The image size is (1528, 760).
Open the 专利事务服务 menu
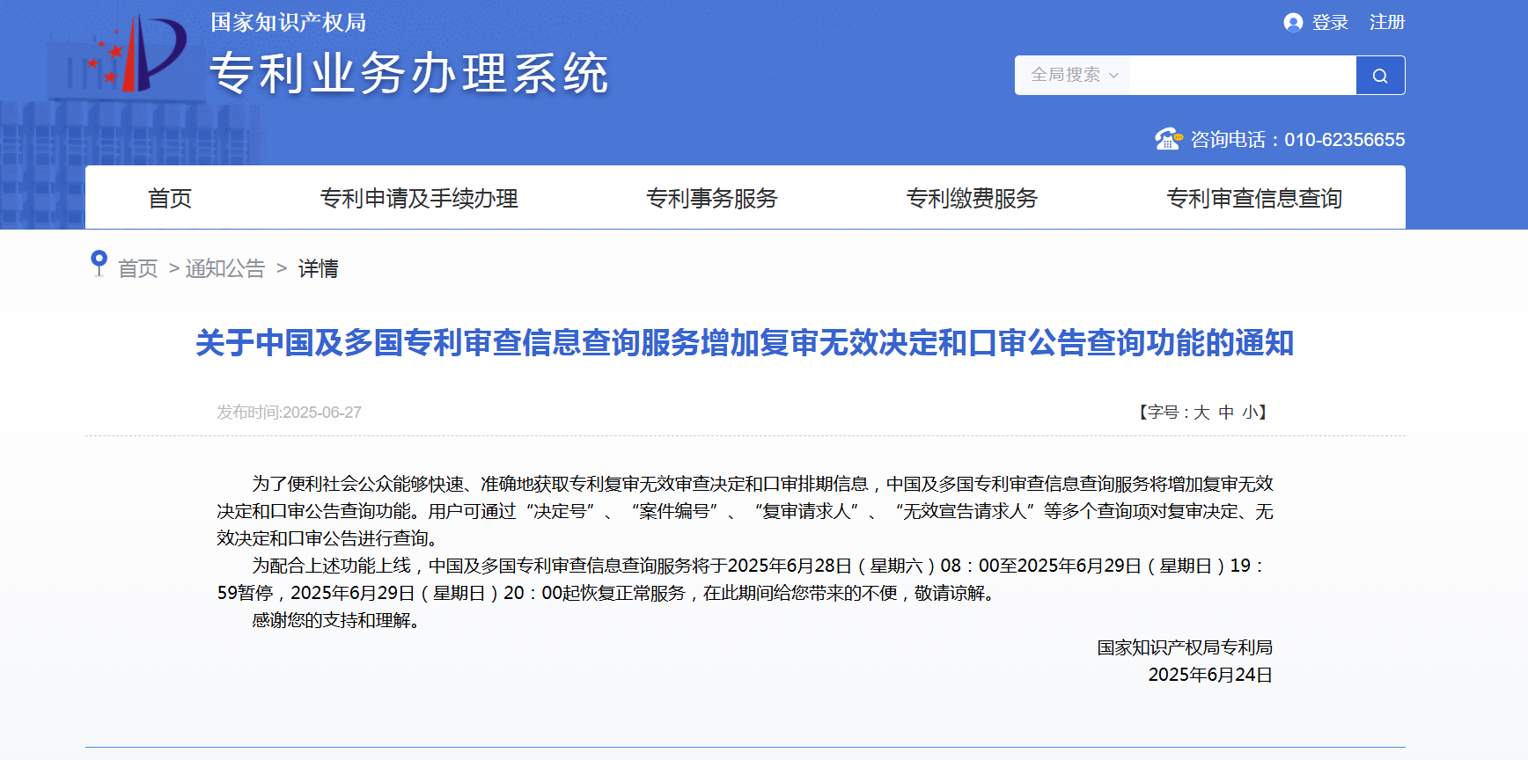tap(712, 199)
